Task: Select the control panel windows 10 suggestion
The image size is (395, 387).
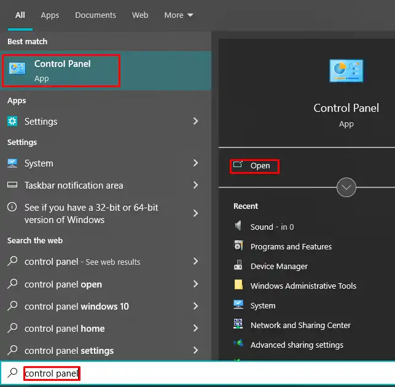Action: (x=77, y=307)
